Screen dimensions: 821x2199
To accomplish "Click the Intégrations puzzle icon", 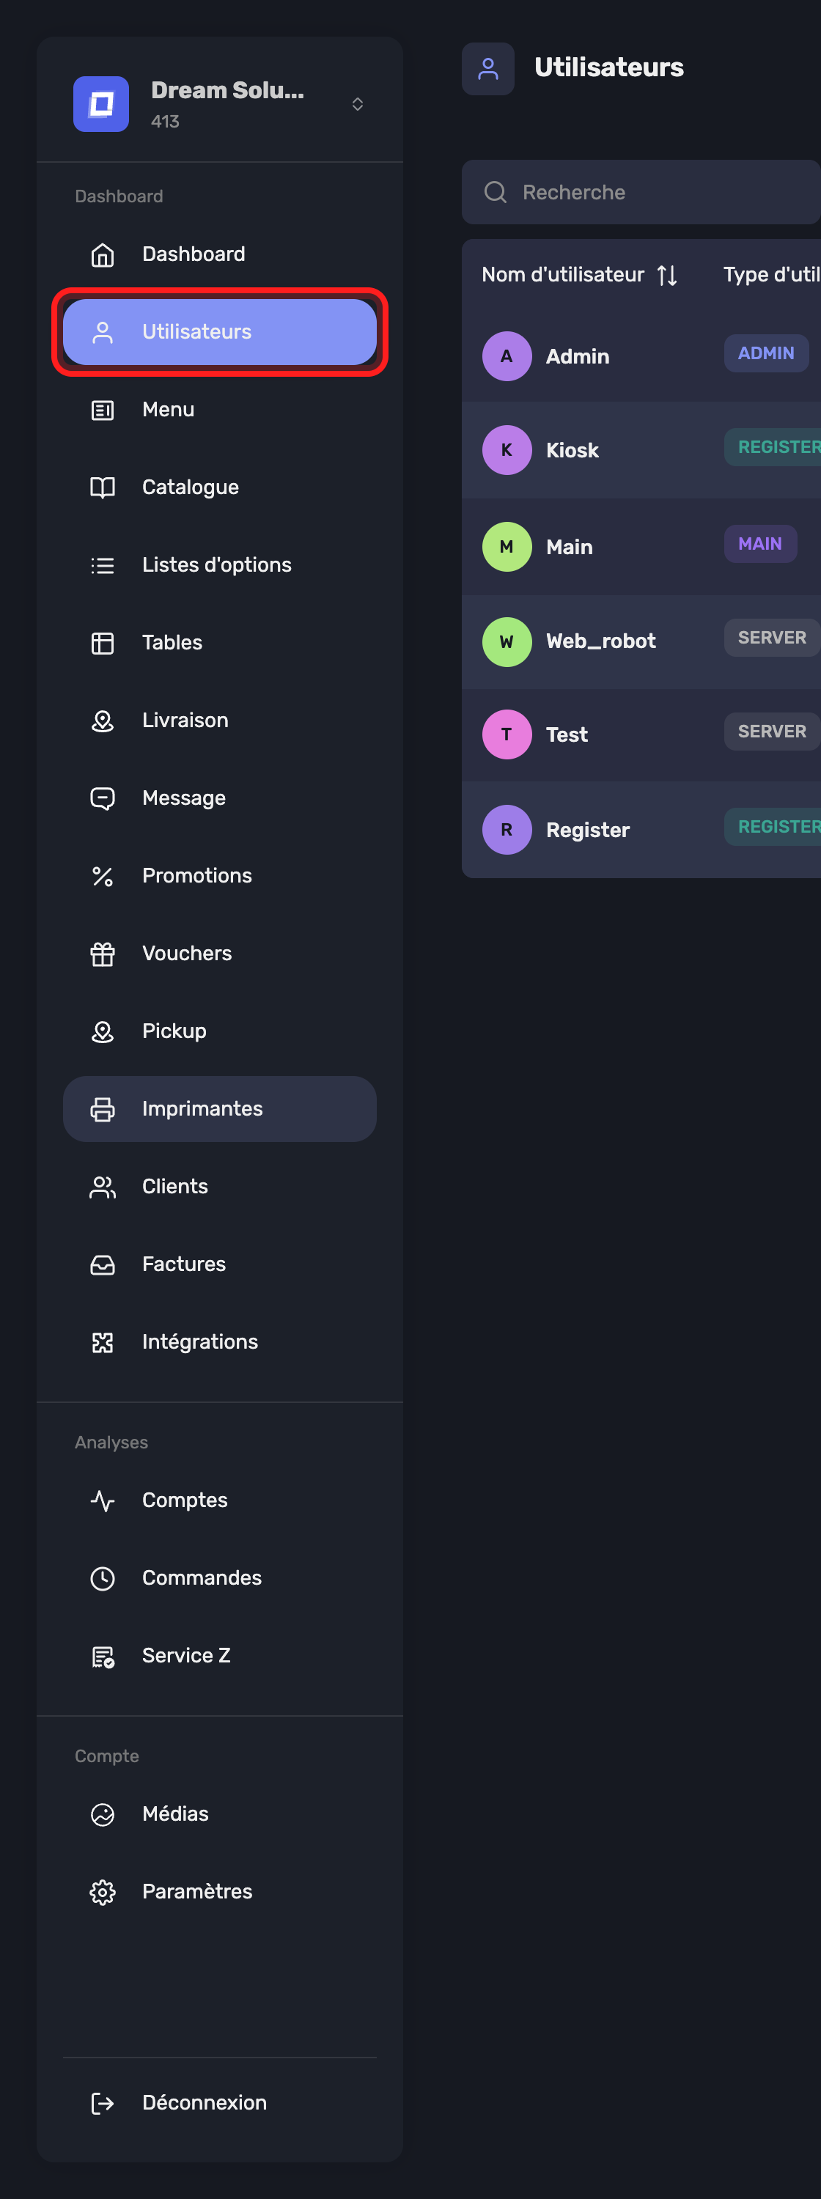I will [x=103, y=1342].
